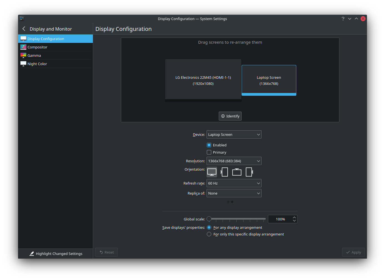Open the Gamma settings page
The height and width of the screenshot is (280, 385).
pos(34,55)
